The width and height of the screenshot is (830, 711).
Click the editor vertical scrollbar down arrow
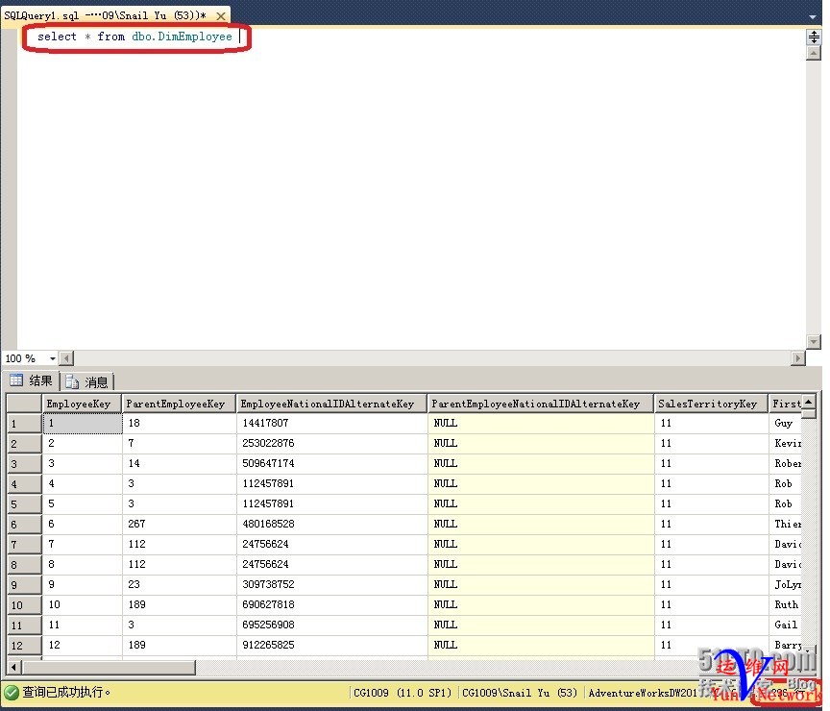coord(814,341)
